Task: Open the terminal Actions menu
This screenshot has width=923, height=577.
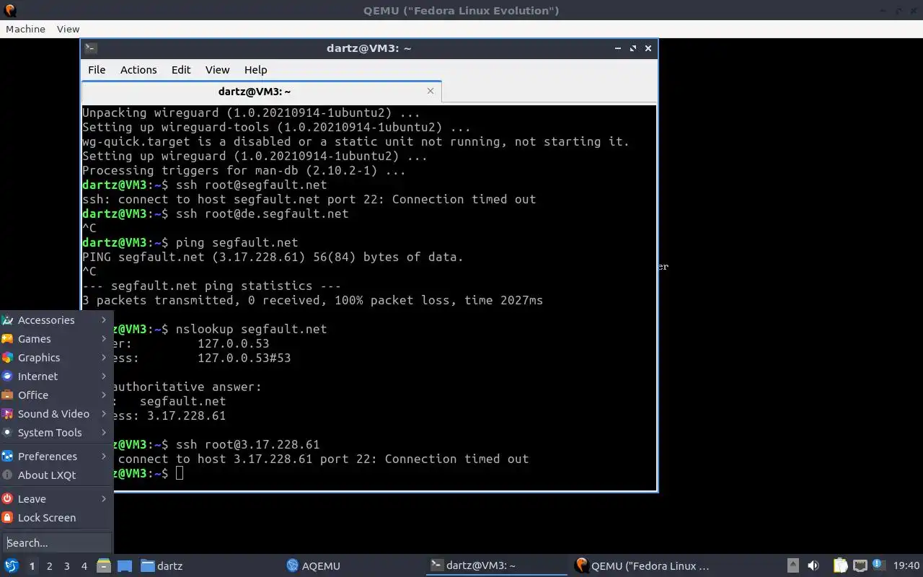Action: click(138, 70)
